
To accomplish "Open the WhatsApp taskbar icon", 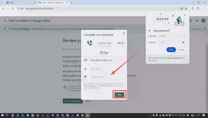I will (x=48, y=115).
